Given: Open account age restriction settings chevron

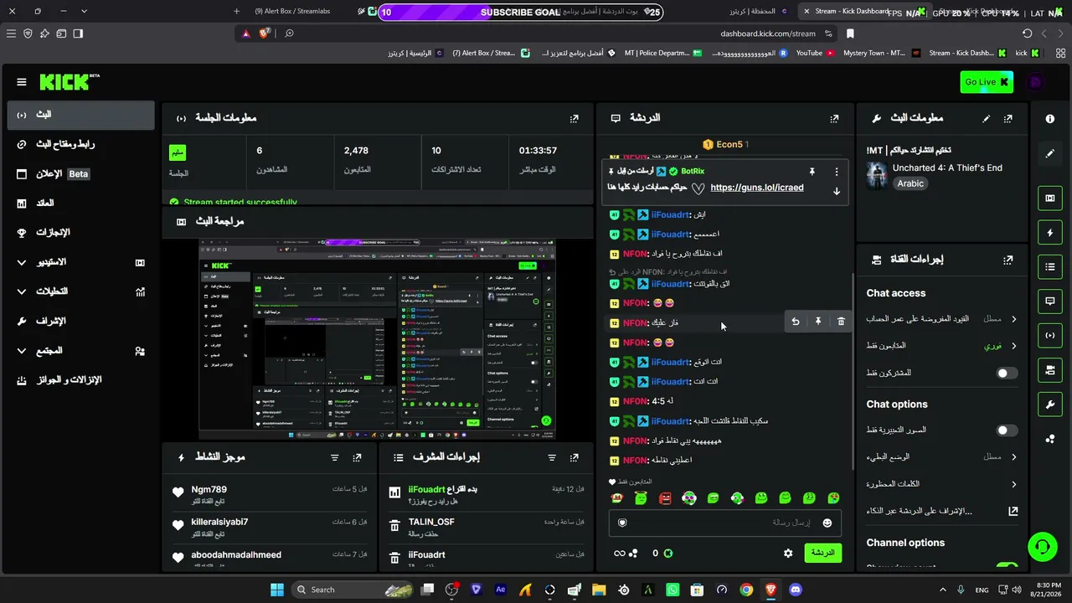Looking at the screenshot, I should [x=1013, y=319].
